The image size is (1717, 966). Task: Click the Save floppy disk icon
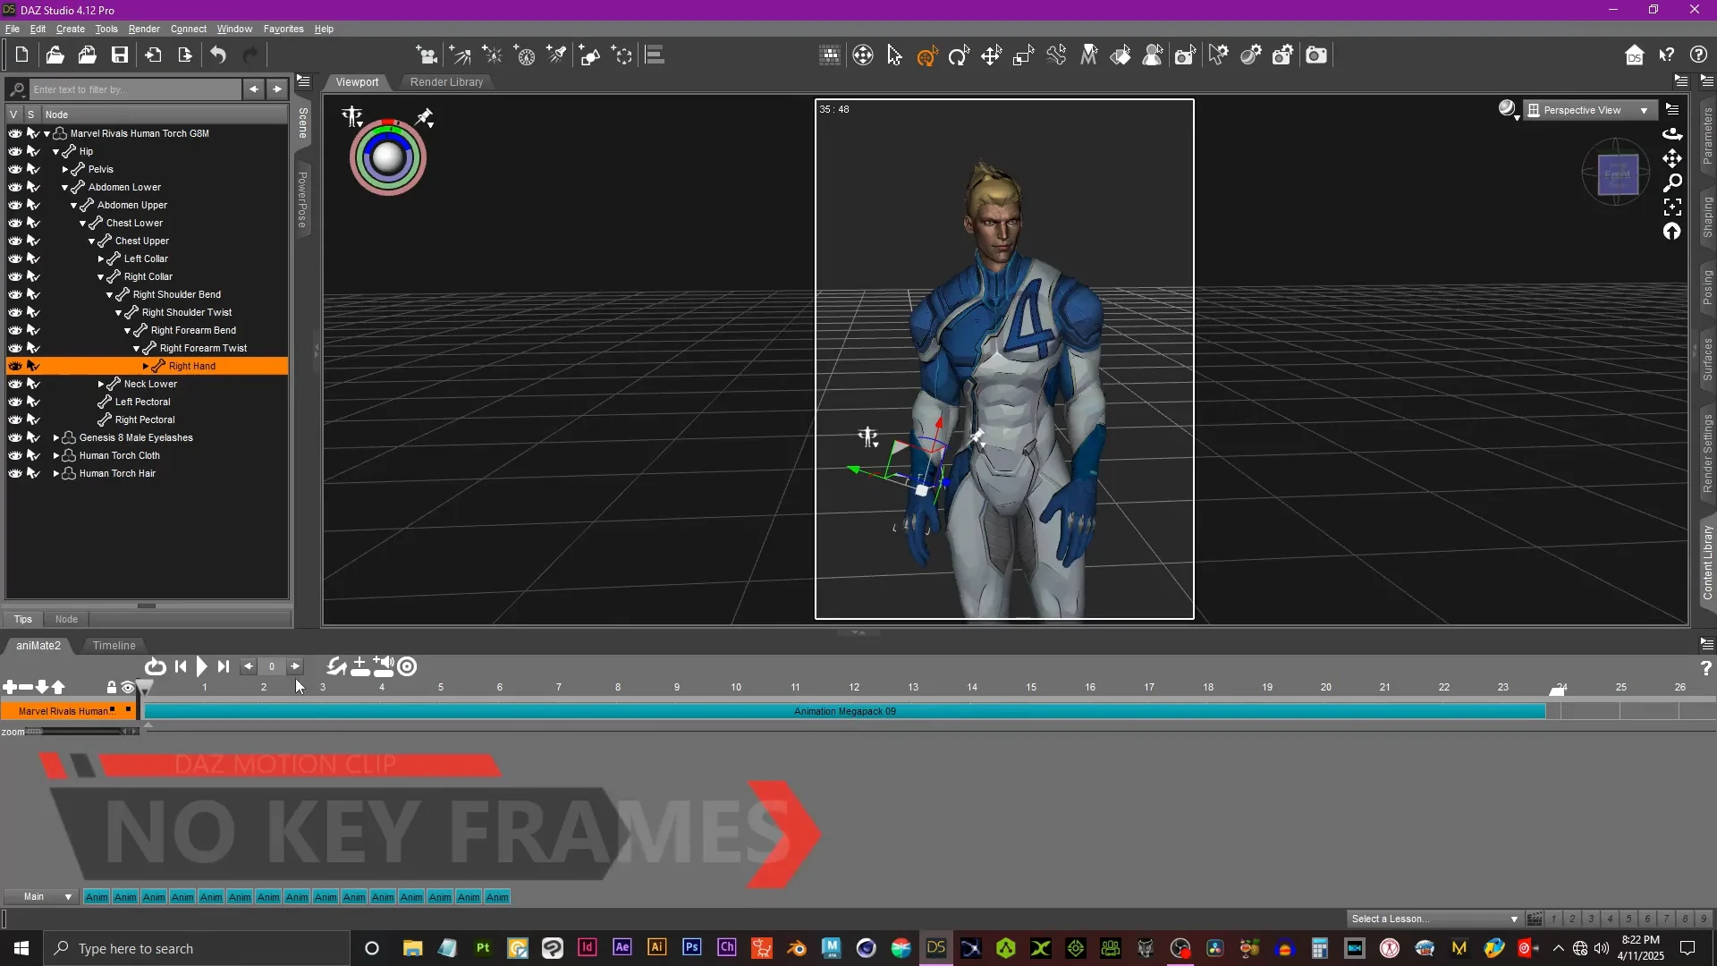[x=119, y=55]
